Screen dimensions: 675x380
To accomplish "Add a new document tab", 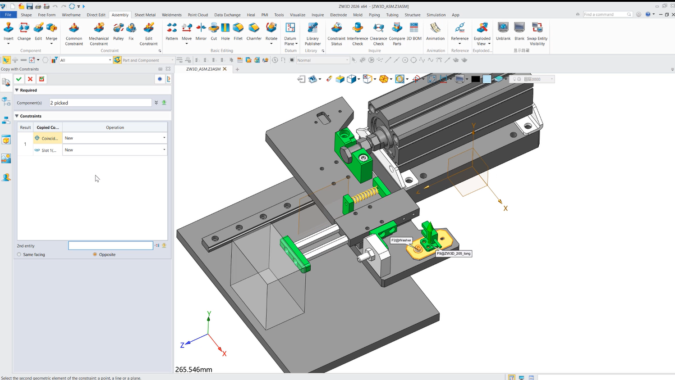I will click(x=237, y=69).
